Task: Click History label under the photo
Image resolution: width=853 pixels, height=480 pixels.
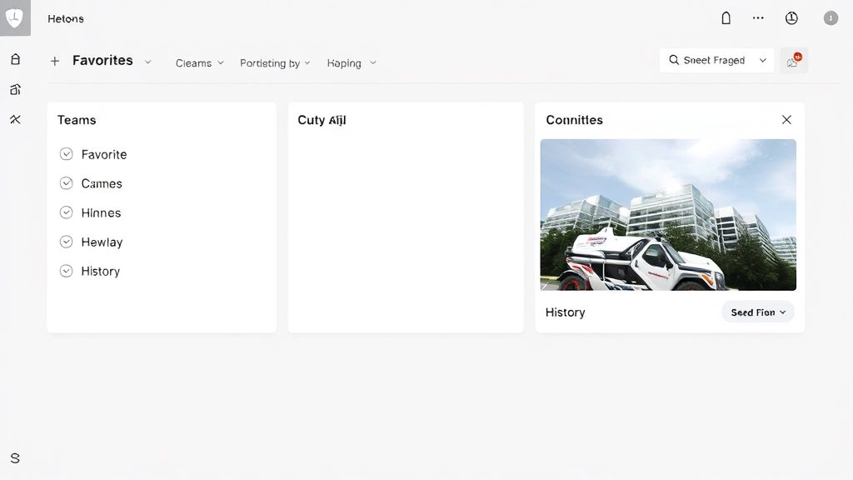Action: tap(566, 312)
